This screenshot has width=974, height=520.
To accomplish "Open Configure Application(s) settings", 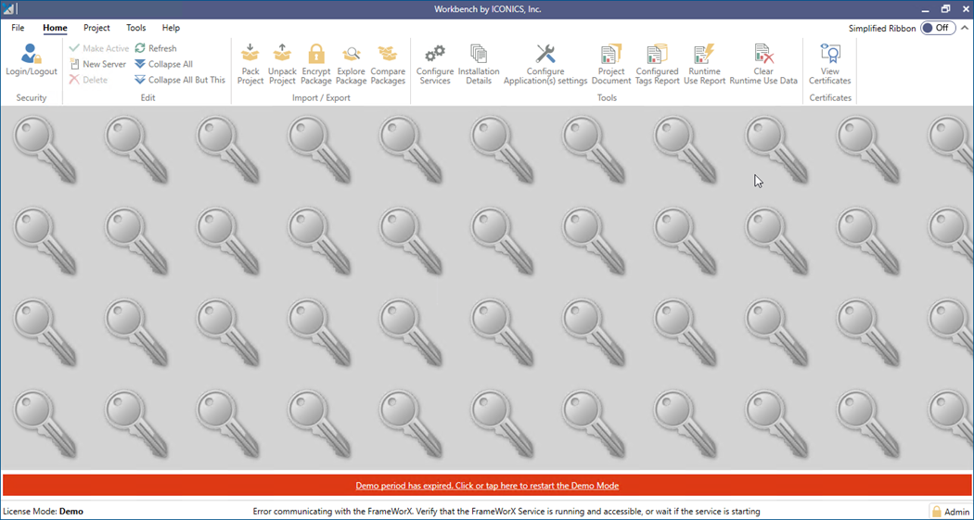I will (x=545, y=64).
